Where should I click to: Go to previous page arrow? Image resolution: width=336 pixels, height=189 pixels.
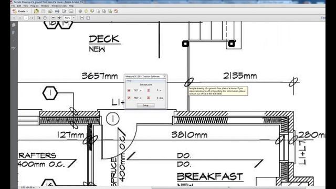14,18
